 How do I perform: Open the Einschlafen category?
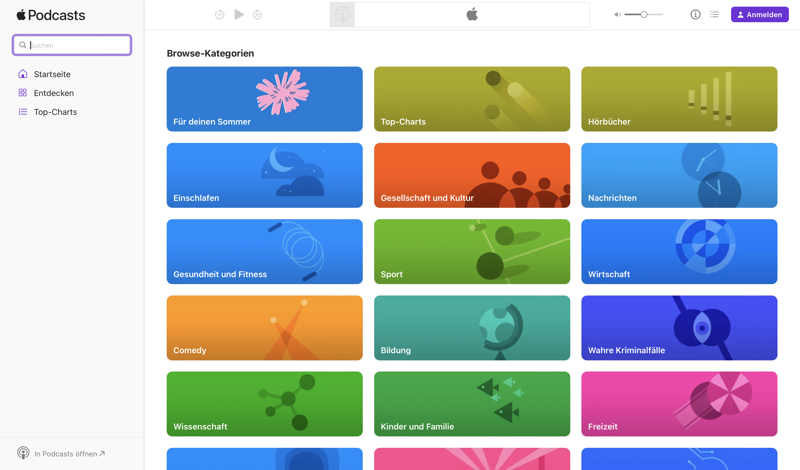click(x=264, y=175)
